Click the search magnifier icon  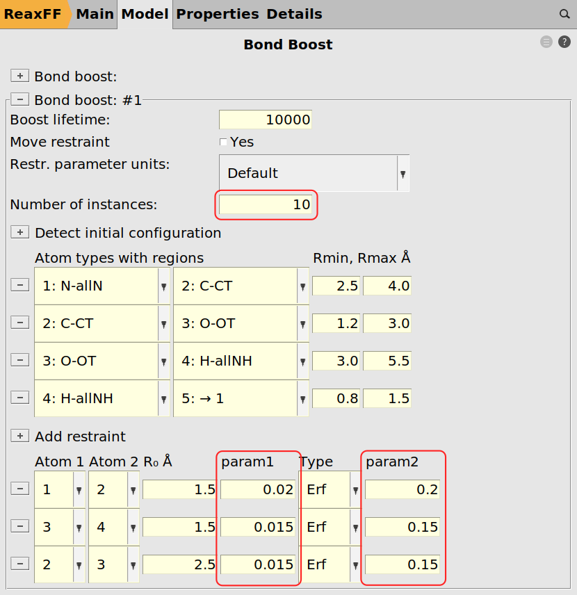click(x=564, y=14)
